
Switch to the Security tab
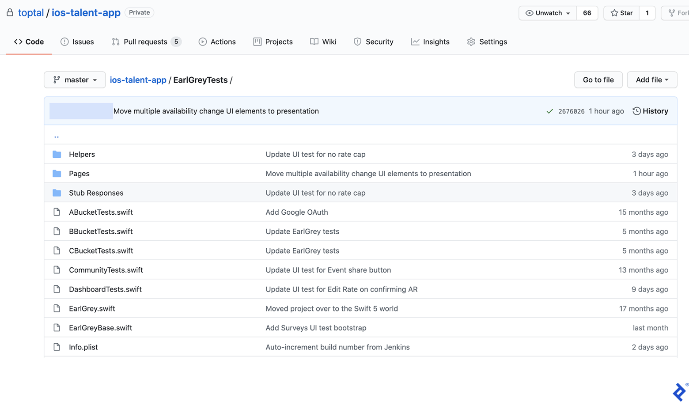point(373,42)
